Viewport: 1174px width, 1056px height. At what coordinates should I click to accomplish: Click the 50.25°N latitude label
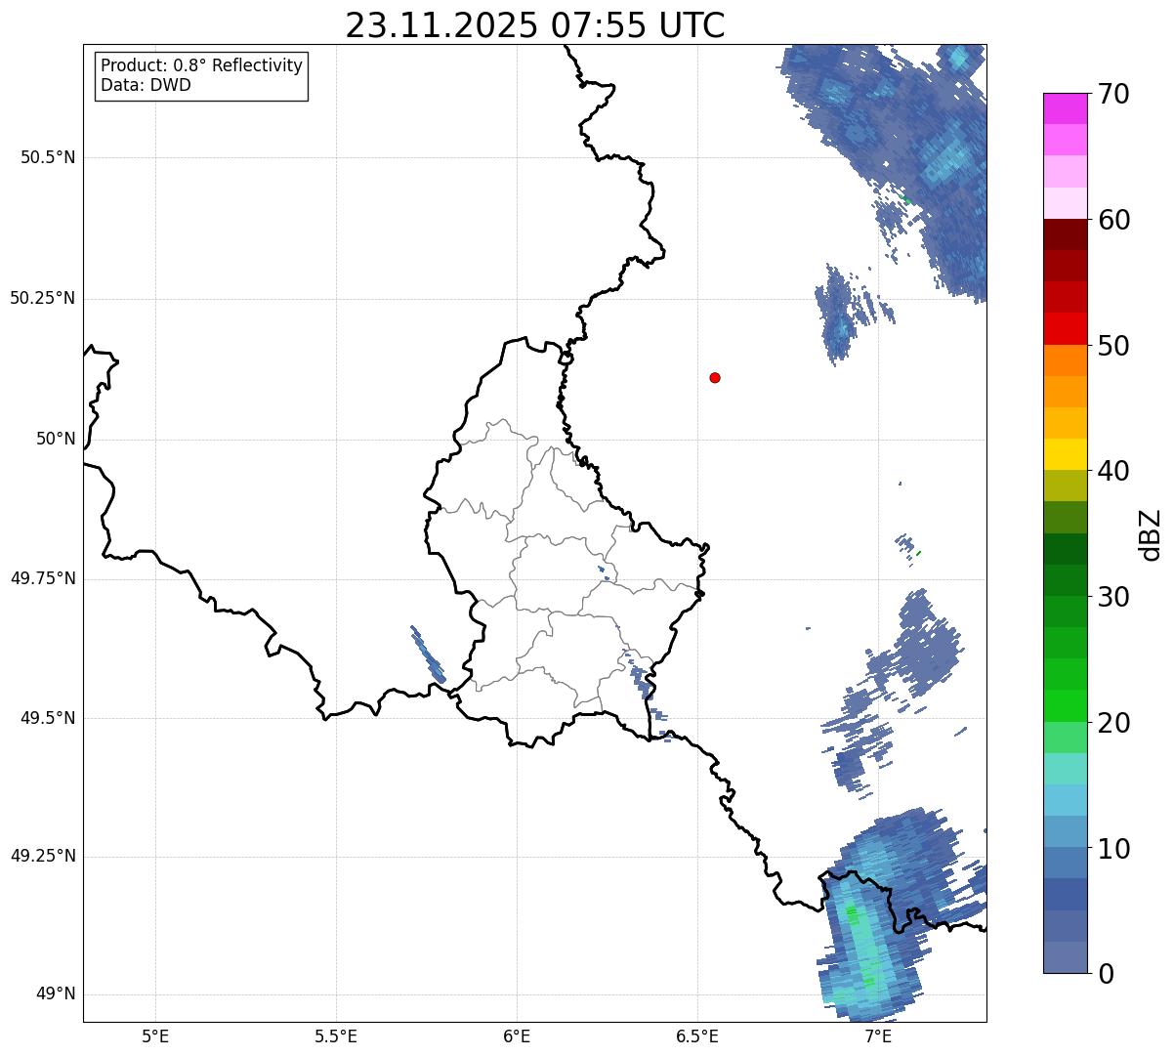coord(42,298)
